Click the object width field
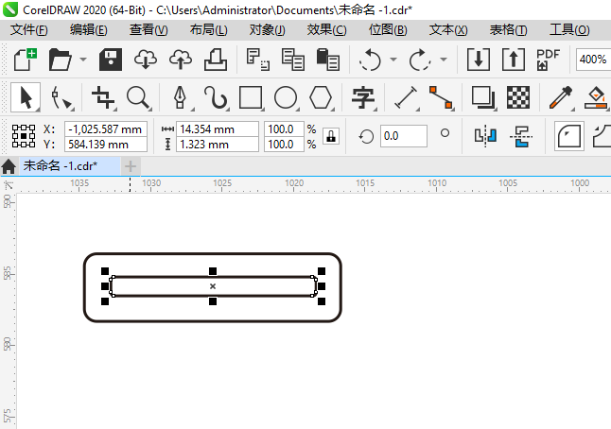Viewport: 611px width, 429px height. click(x=218, y=129)
